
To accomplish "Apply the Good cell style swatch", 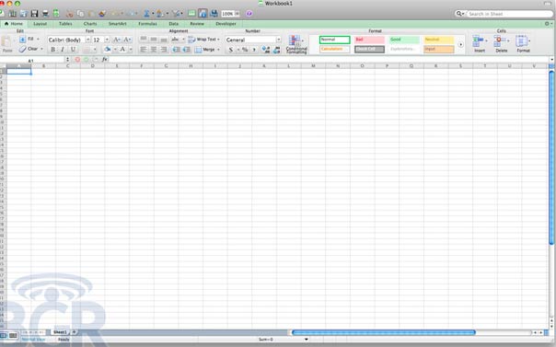I will coord(404,40).
